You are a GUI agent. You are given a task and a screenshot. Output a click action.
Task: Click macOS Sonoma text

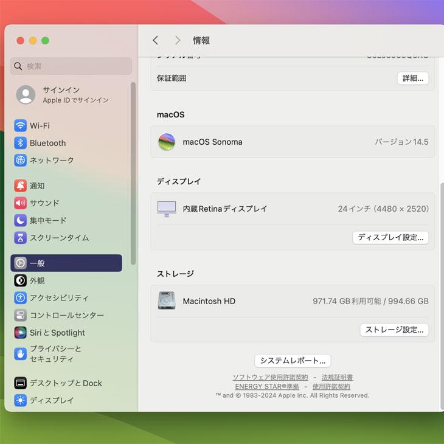[x=212, y=142]
